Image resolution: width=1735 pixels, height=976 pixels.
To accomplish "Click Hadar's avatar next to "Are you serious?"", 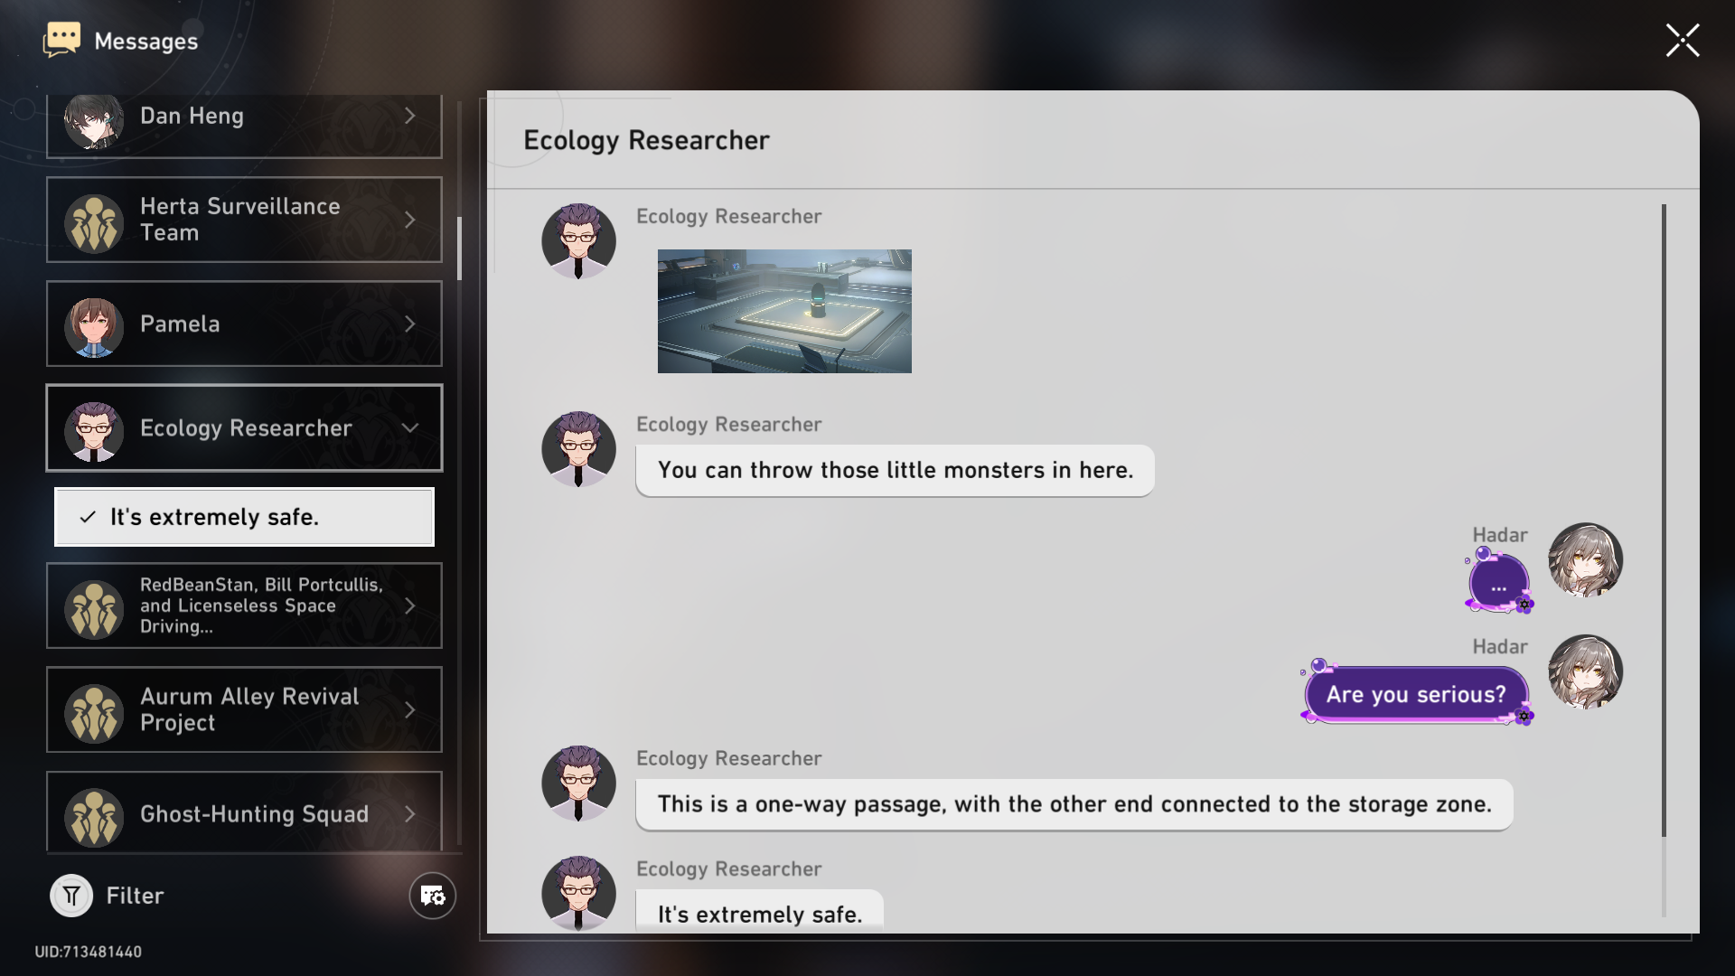I will [x=1585, y=671].
